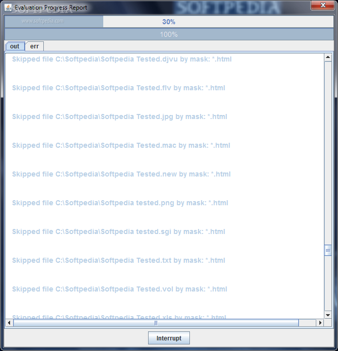
Task: Select the line about Softpedia Tested.txt
Action: [x=118, y=261]
